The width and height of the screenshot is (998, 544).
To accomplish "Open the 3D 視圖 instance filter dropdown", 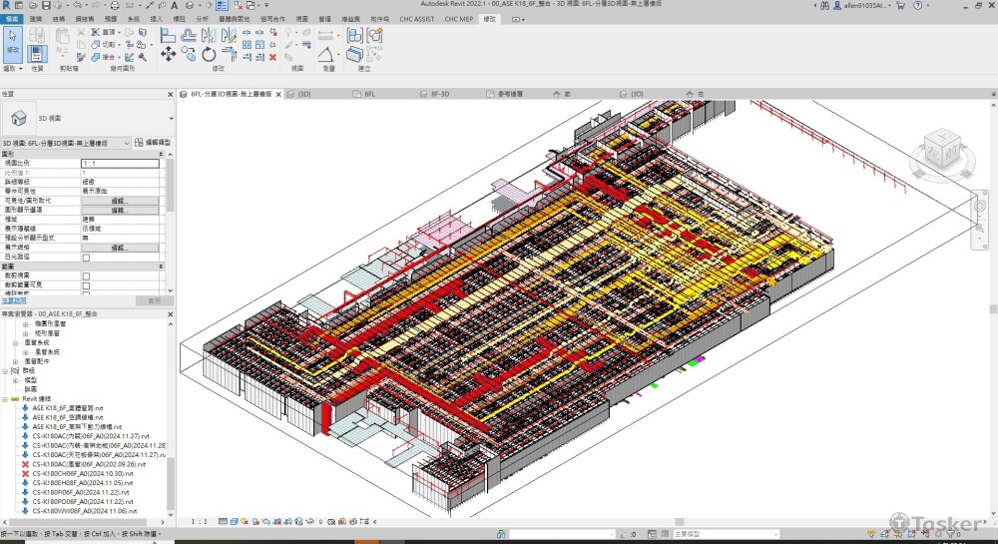I will 126,143.
